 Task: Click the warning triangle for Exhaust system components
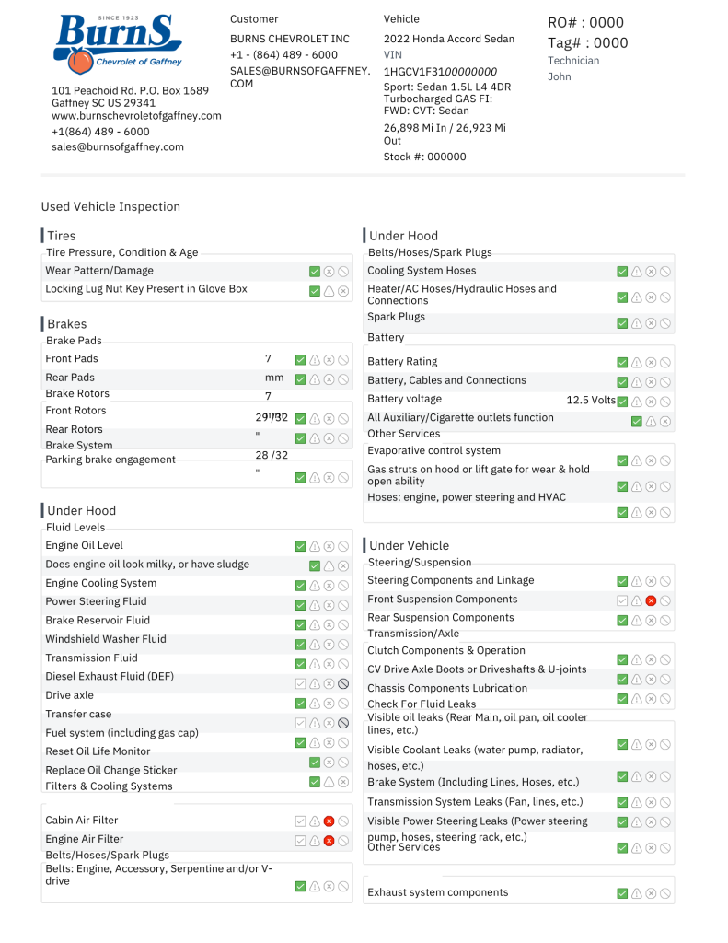(637, 893)
